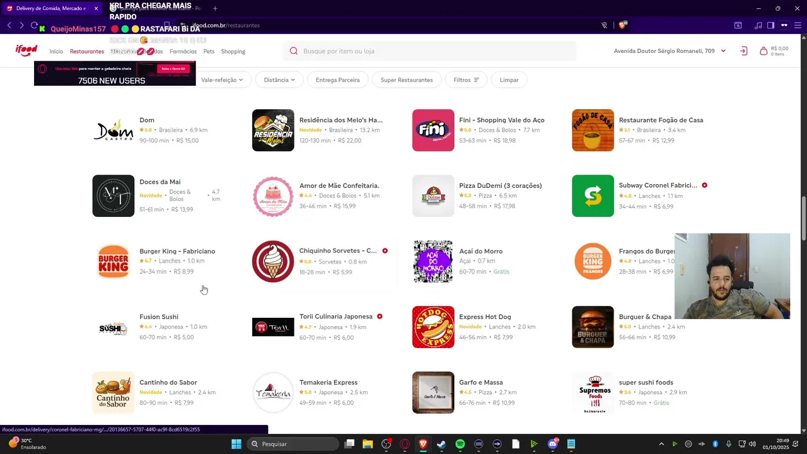Click the Windows Start button

[x=236, y=444]
